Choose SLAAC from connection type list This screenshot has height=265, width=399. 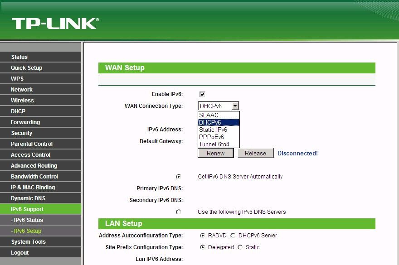click(219, 115)
